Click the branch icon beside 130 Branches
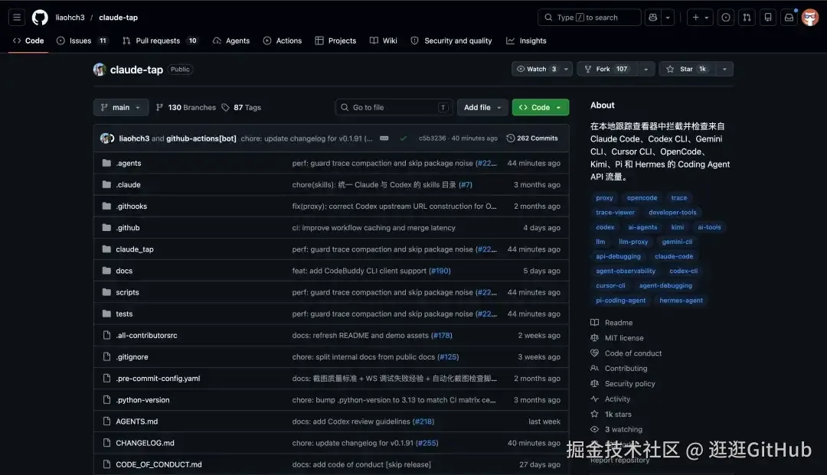This screenshot has height=475, width=827. click(159, 107)
